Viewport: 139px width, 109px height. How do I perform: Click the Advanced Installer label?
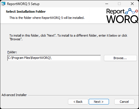tap(14, 95)
